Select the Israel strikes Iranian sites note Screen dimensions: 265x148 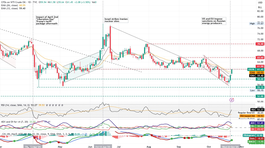point(116,20)
